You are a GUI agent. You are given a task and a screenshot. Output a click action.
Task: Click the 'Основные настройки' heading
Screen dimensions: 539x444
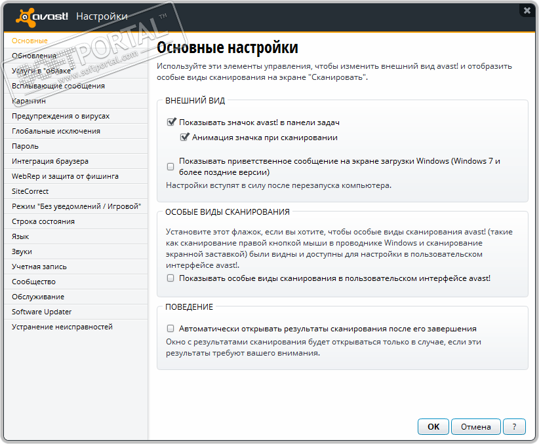coord(228,47)
